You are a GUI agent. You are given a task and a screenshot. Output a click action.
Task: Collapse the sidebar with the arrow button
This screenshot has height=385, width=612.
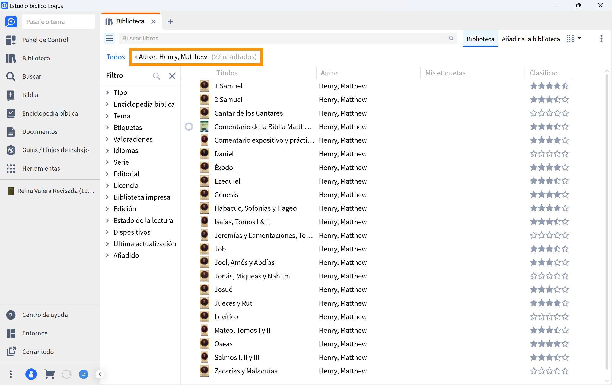pos(100,374)
